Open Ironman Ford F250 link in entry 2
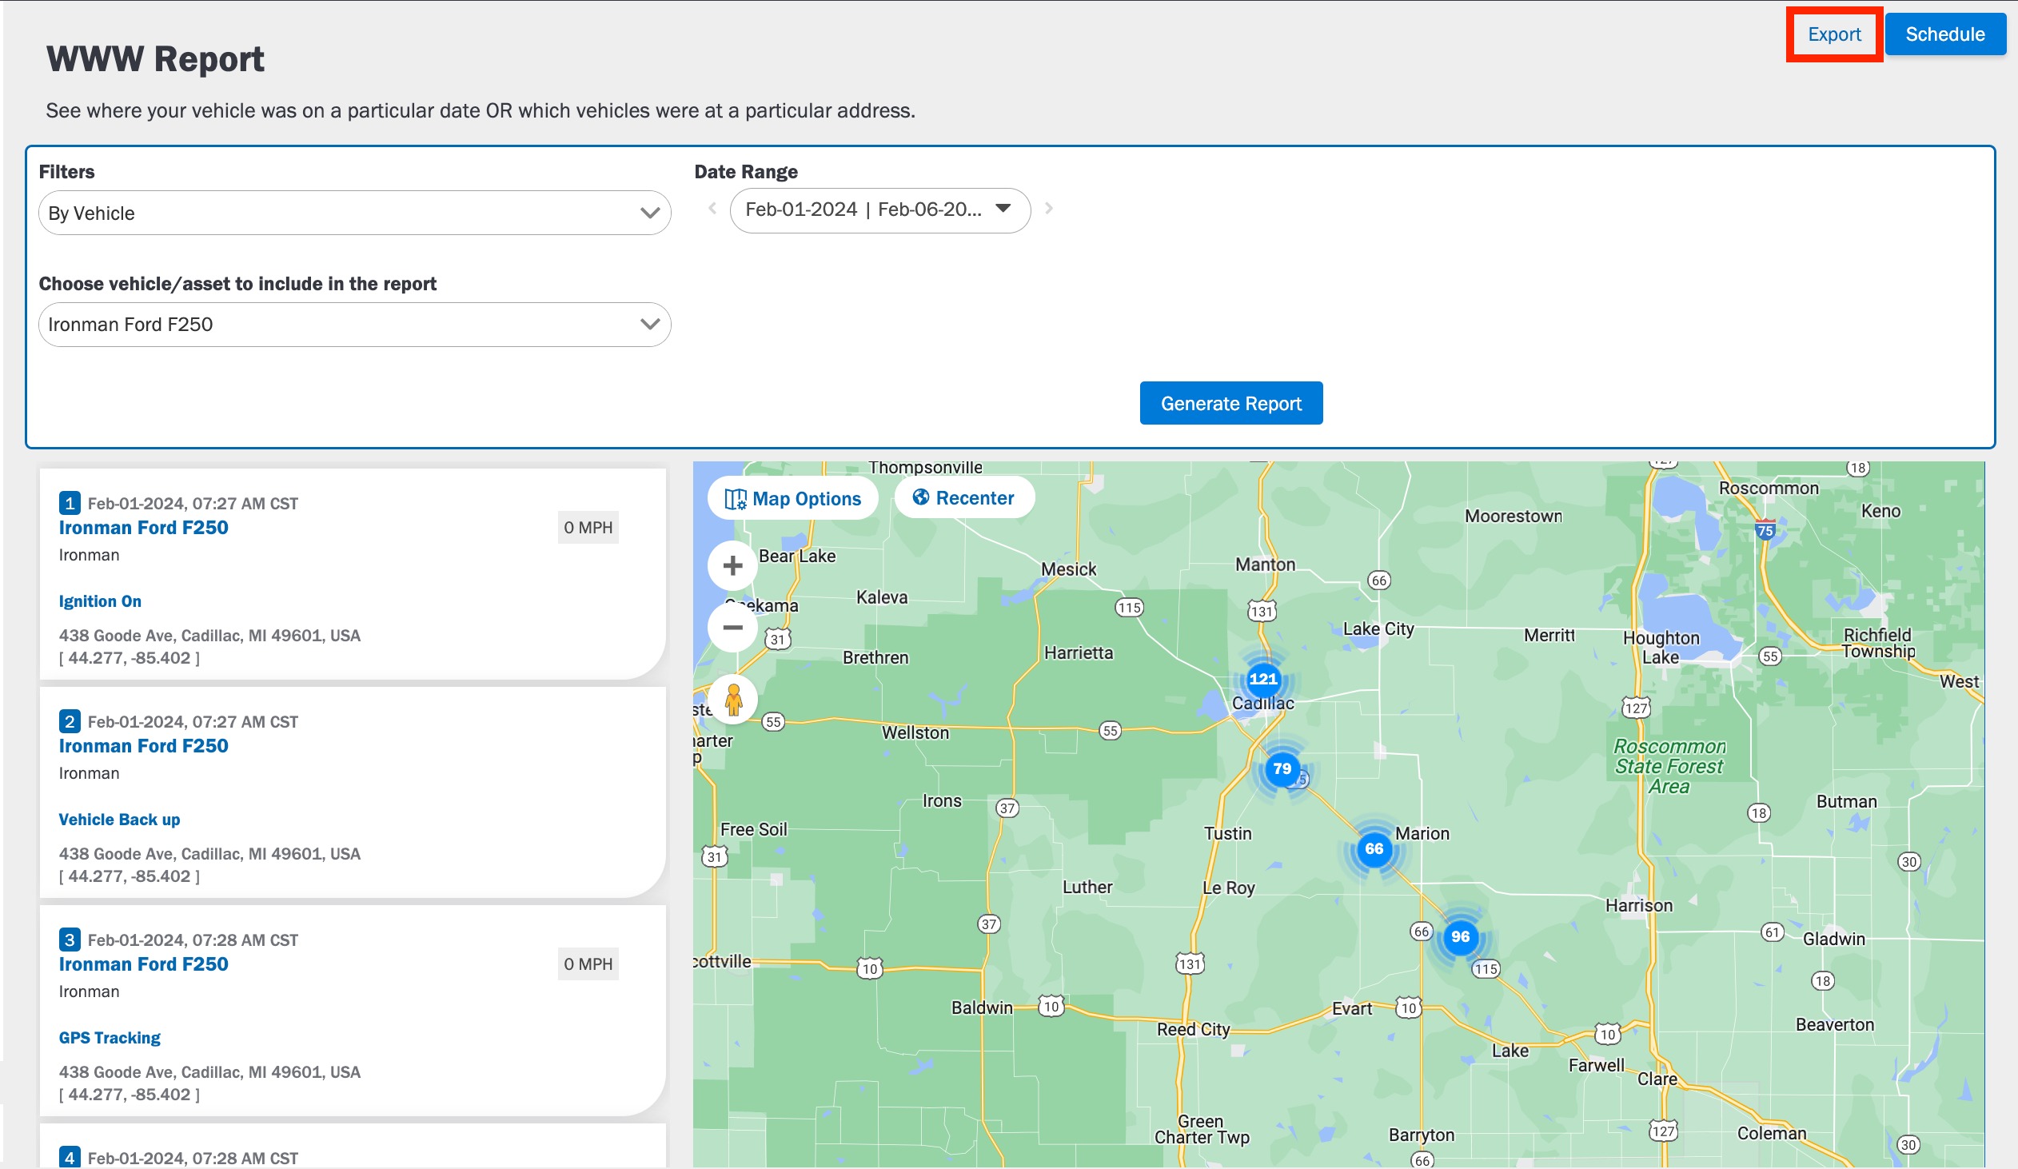 [x=143, y=746]
